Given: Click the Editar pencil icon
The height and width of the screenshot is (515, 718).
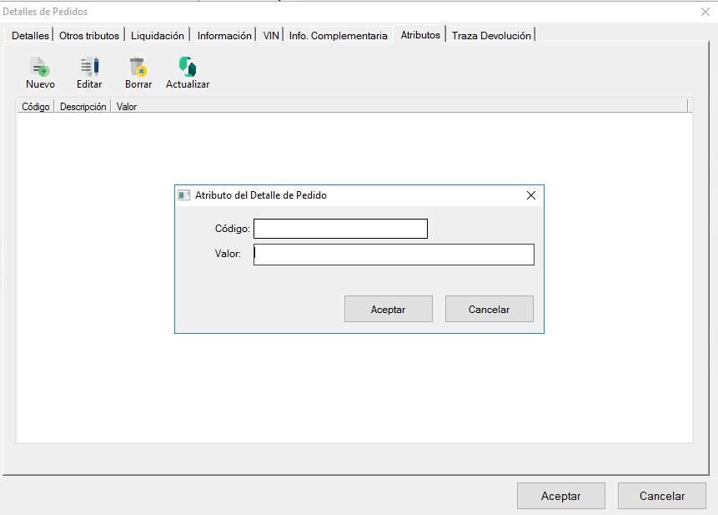Looking at the screenshot, I should click(89, 67).
